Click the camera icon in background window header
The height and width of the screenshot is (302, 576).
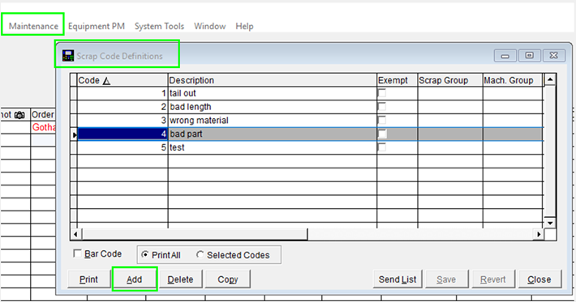point(19,115)
